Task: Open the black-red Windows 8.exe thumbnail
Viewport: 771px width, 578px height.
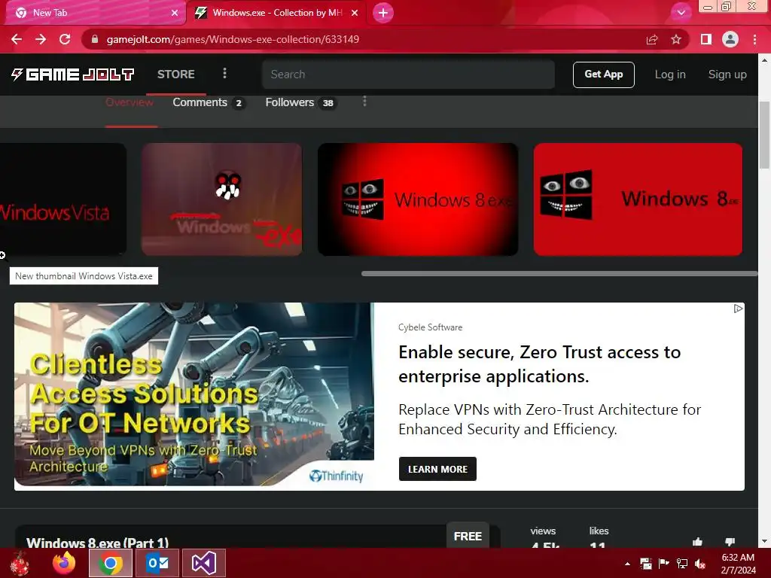Action: click(417, 199)
